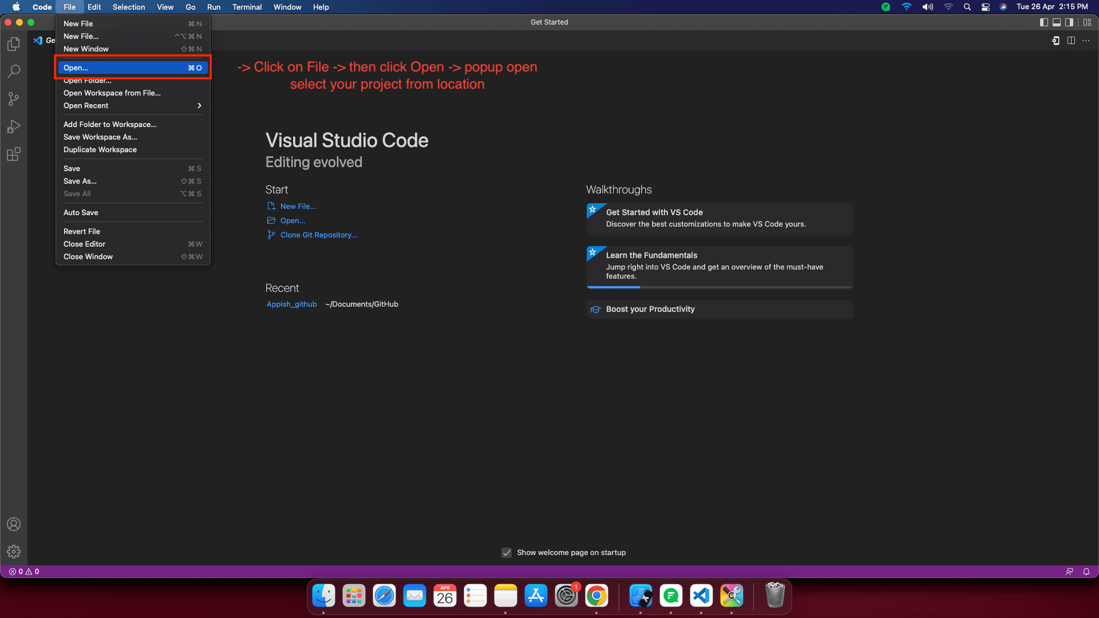Select Open... in the File menu
This screenshot has height=618, width=1099.
click(132, 68)
